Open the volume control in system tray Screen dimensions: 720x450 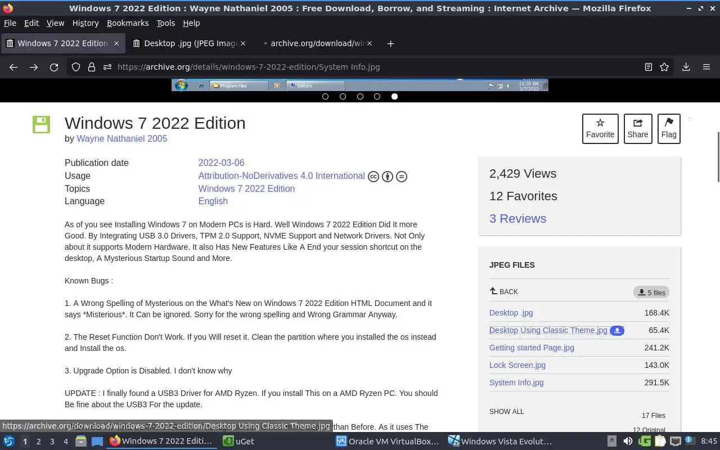(628, 441)
